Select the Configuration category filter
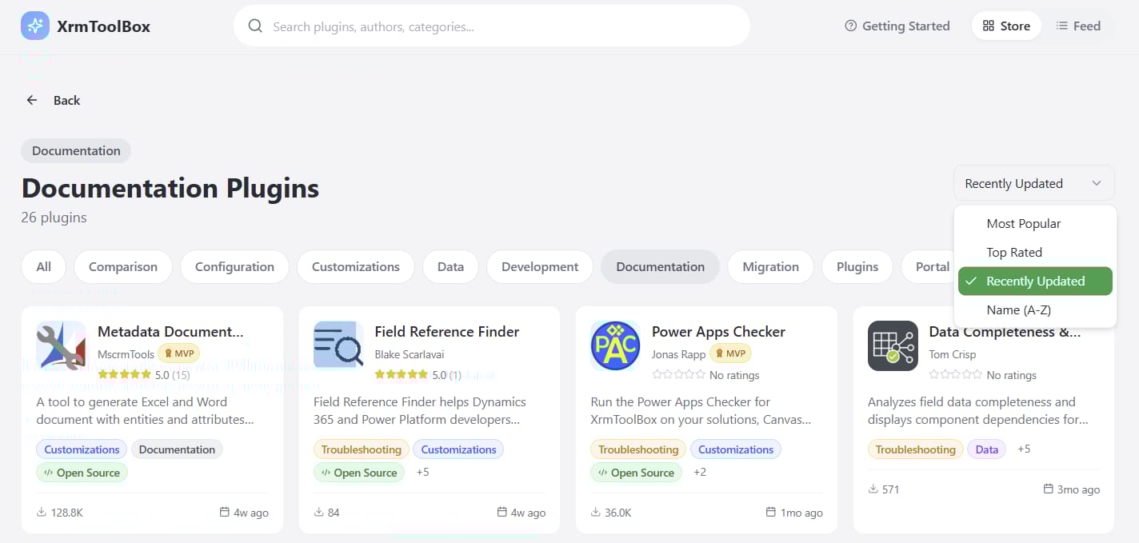The image size is (1139, 543). click(x=234, y=266)
